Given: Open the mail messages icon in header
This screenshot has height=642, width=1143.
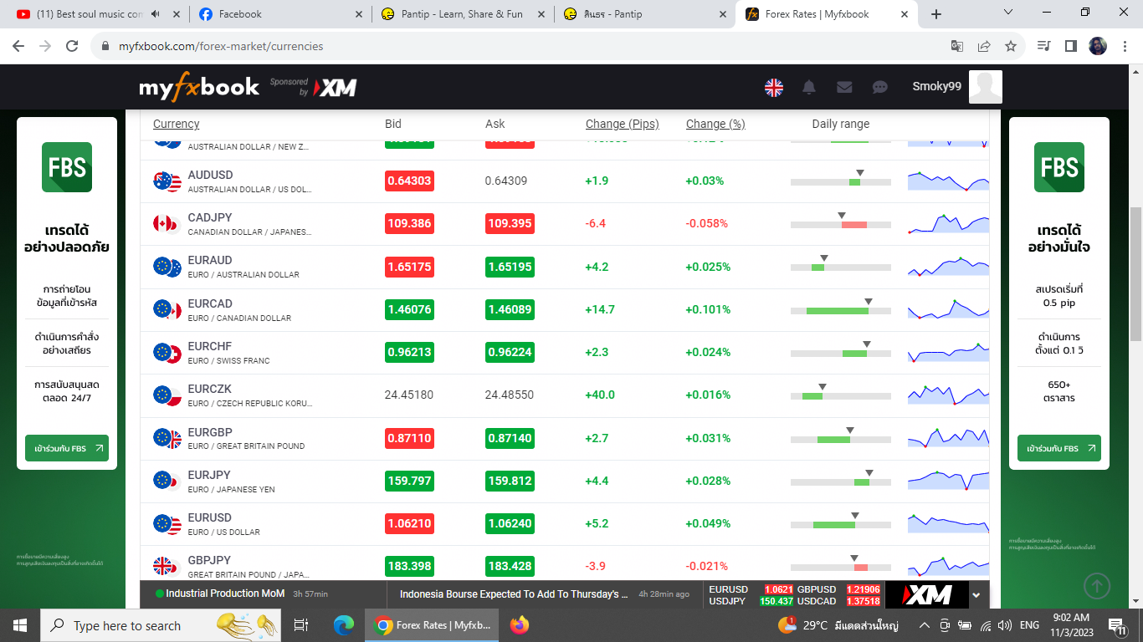Looking at the screenshot, I should tap(844, 87).
